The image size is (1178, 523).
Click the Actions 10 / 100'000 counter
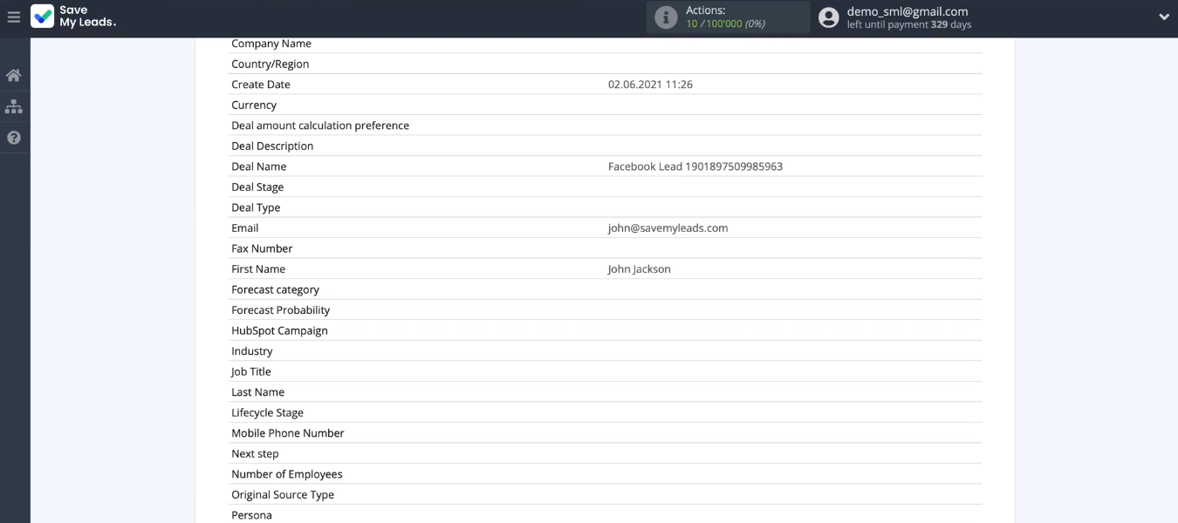pos(725,24)
